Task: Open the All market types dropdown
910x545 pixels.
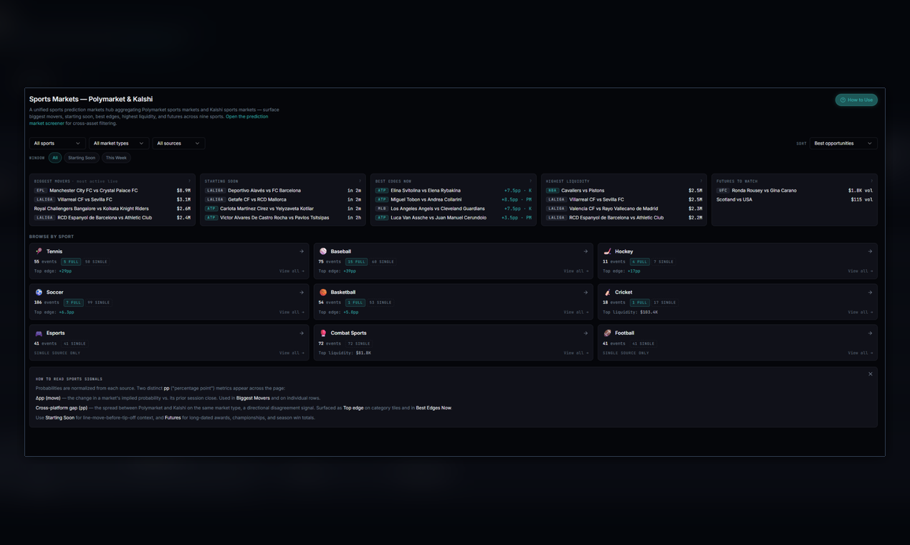Action: pos(119,143)
